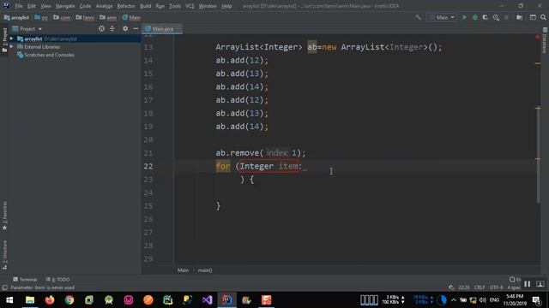
Task: Open the Analyze menu
Action: (104, 6)
